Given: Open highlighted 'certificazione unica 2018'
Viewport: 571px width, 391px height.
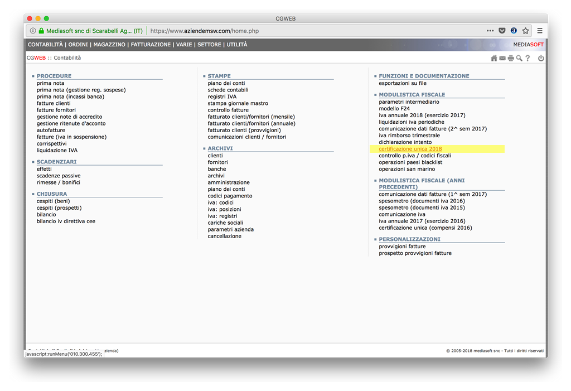Looking at the screenshot, I should click(410, 149).
